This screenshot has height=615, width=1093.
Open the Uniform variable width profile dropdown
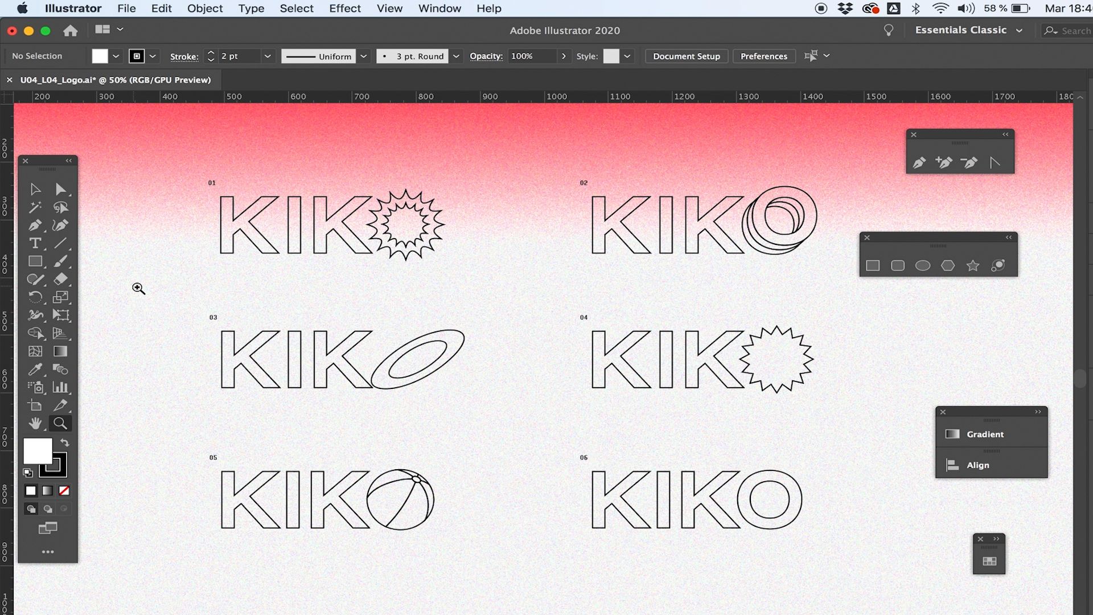tap(364, 56)
